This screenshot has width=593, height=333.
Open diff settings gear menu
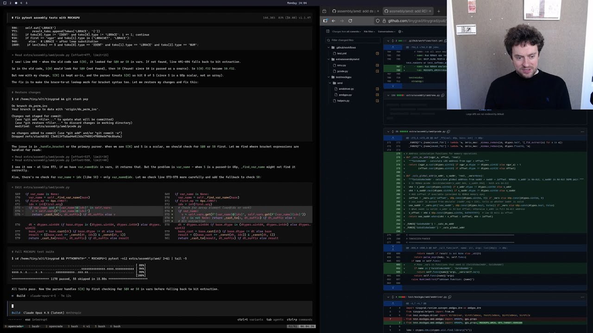point(400,31)
